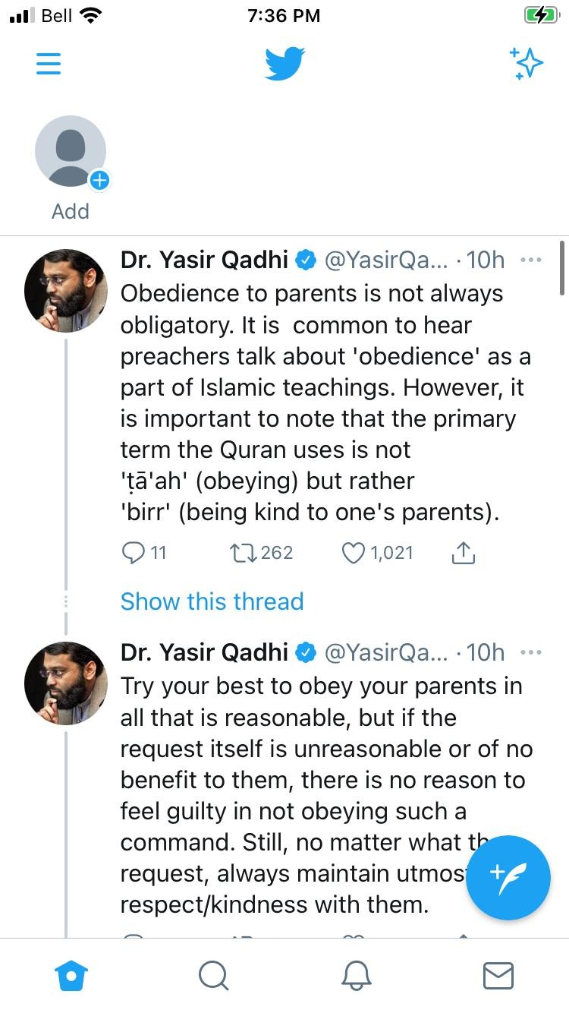Open the Messages envelope tab
569x1013 pixels.
tap(498, 976)
